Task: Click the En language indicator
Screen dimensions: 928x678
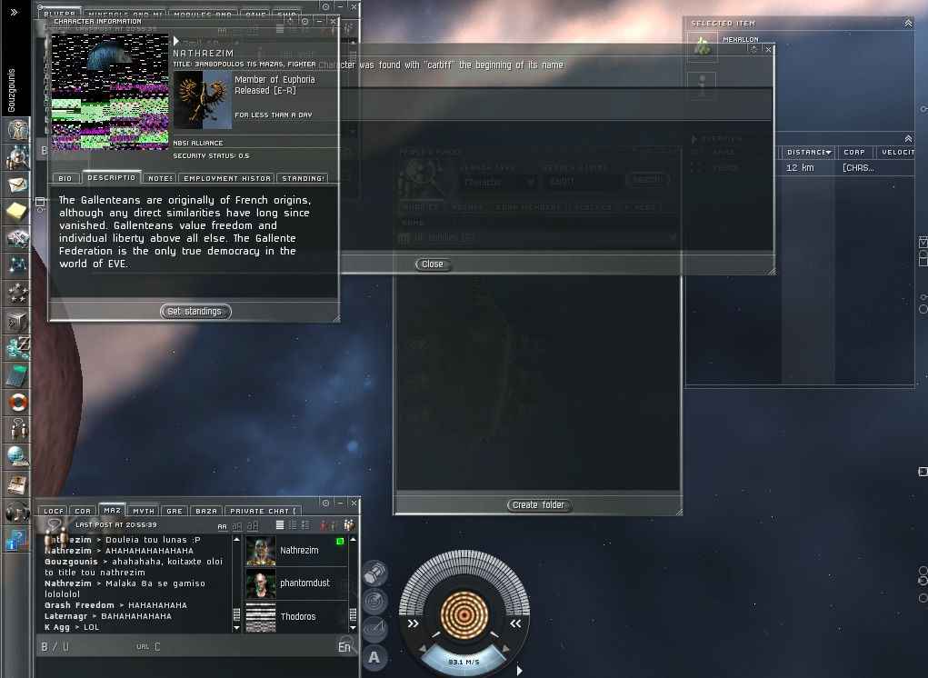Action: coord(344,646)
